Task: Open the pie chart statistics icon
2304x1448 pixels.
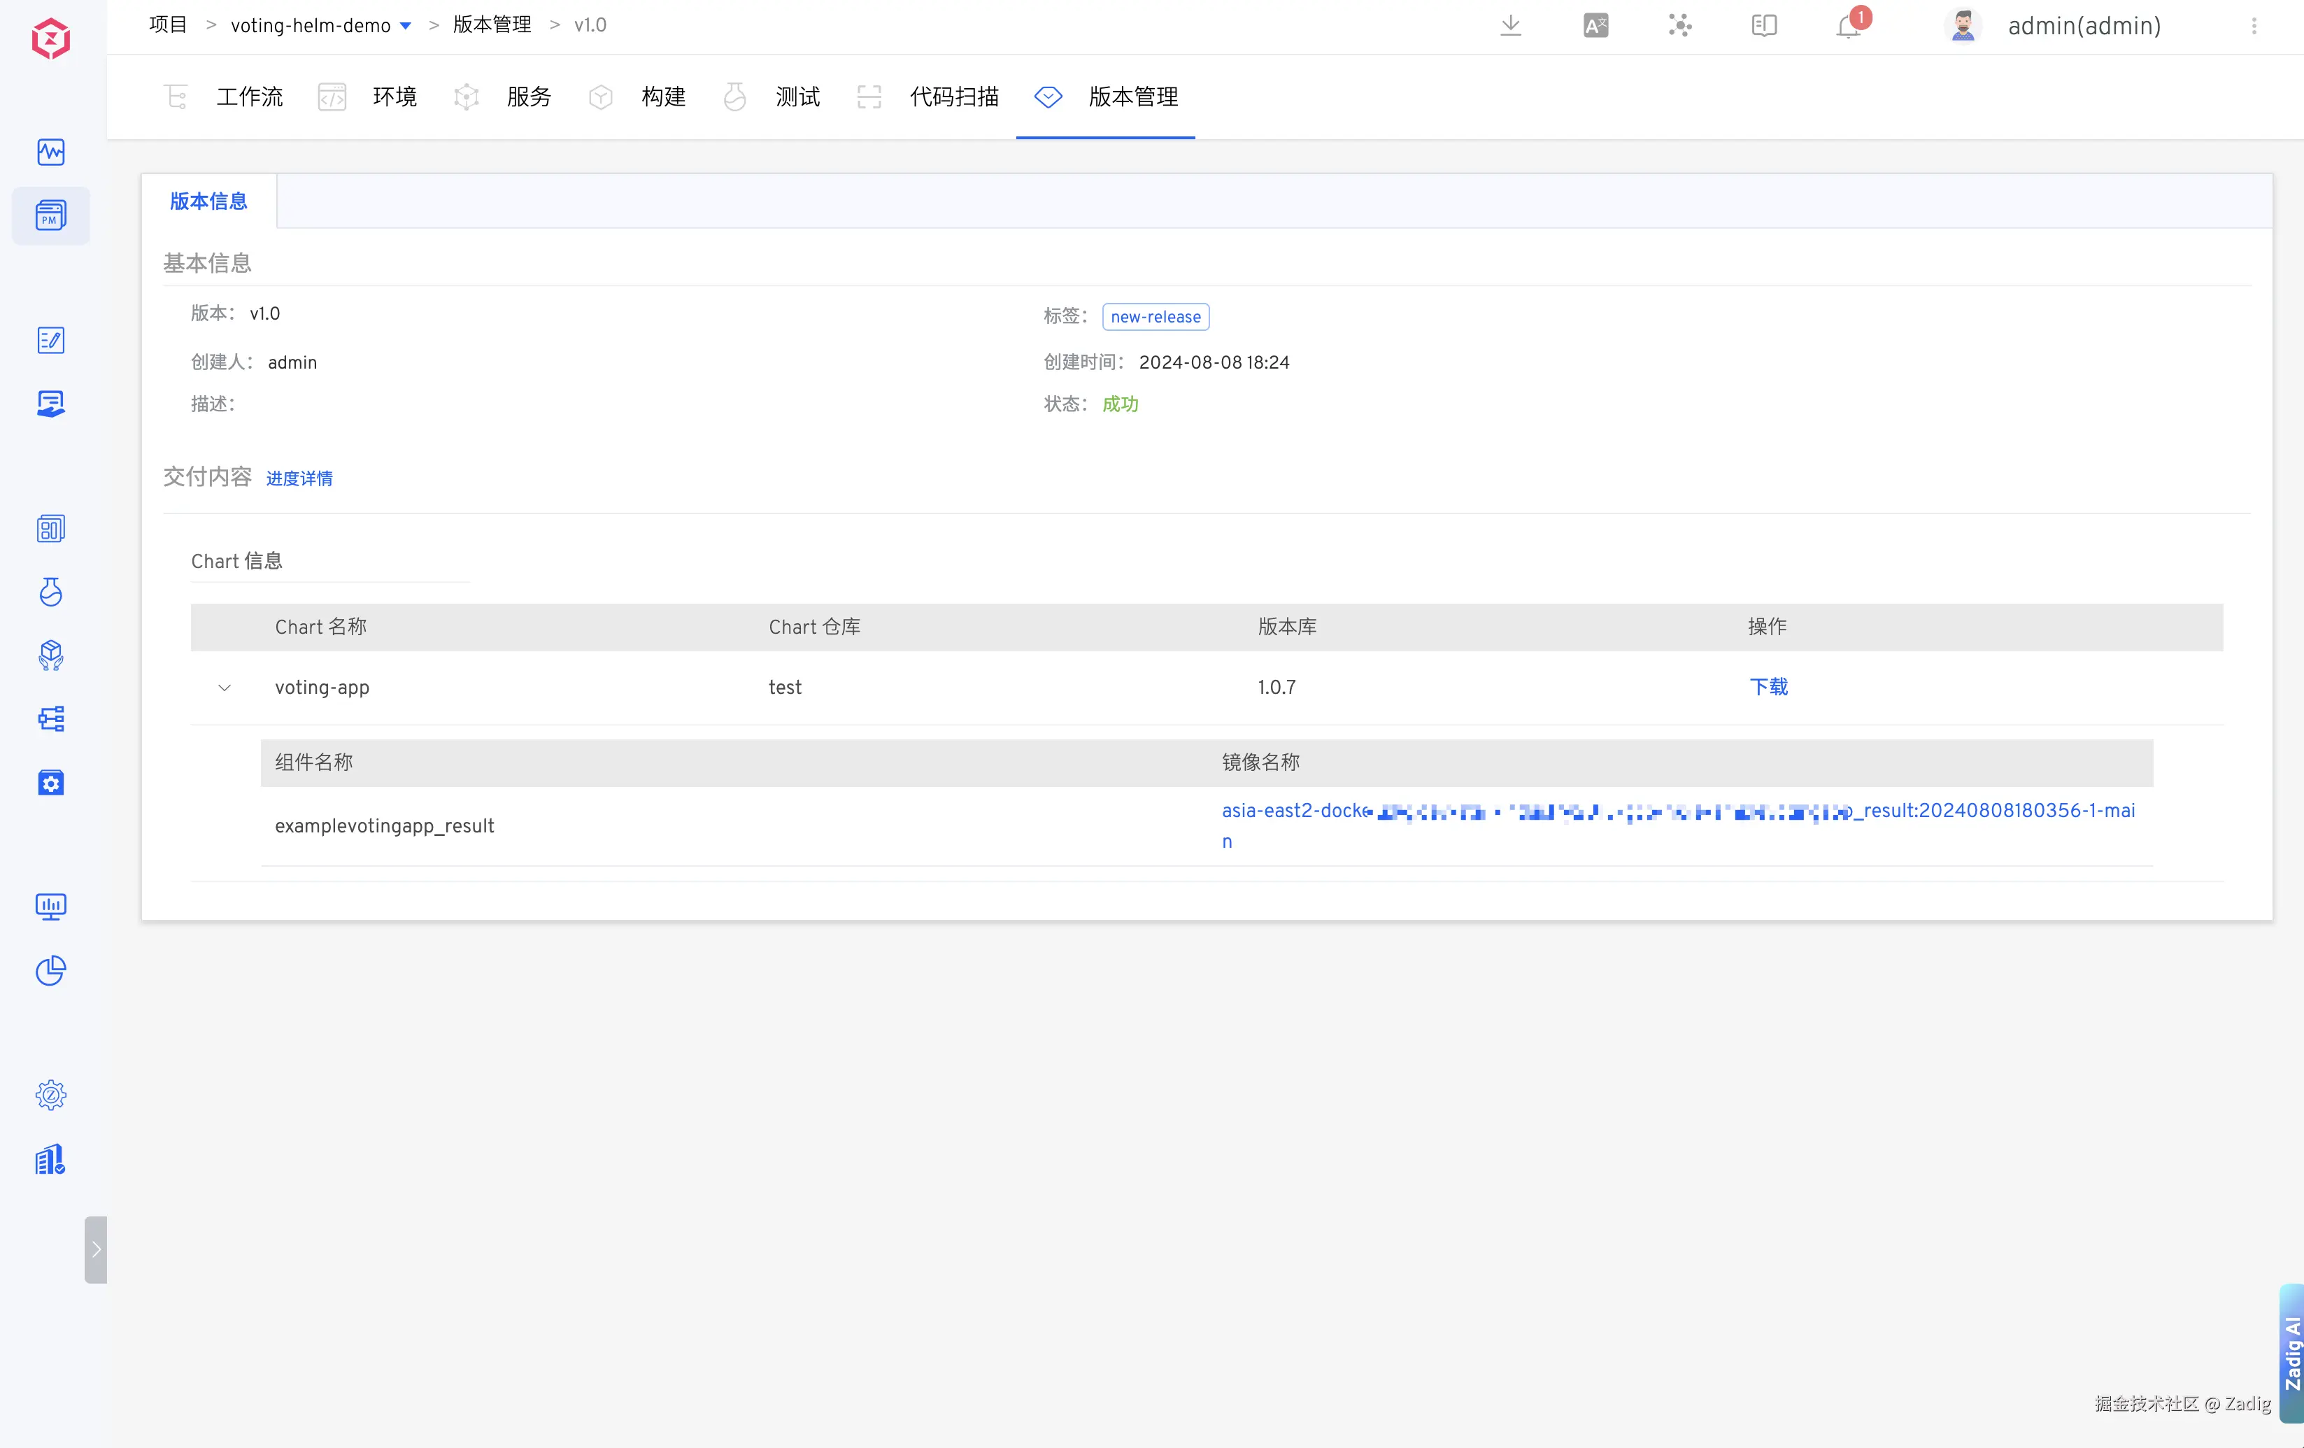Action: tap(51, 970)
